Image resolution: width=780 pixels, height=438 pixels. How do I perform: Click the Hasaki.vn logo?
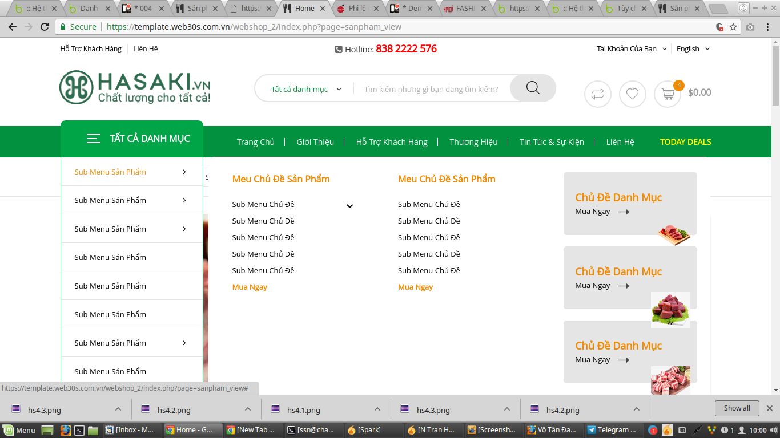click(135, 87)
